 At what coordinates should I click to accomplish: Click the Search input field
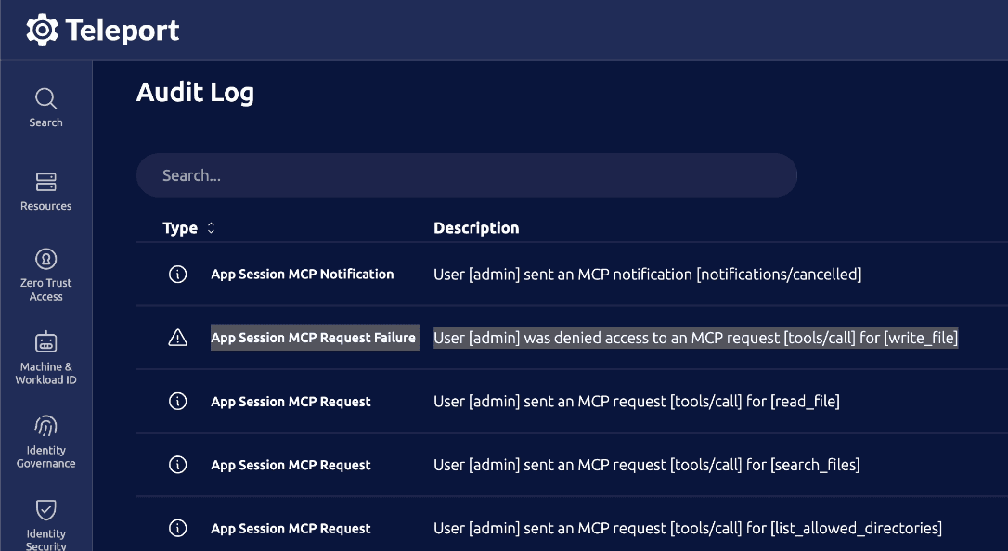click(467, 174)
